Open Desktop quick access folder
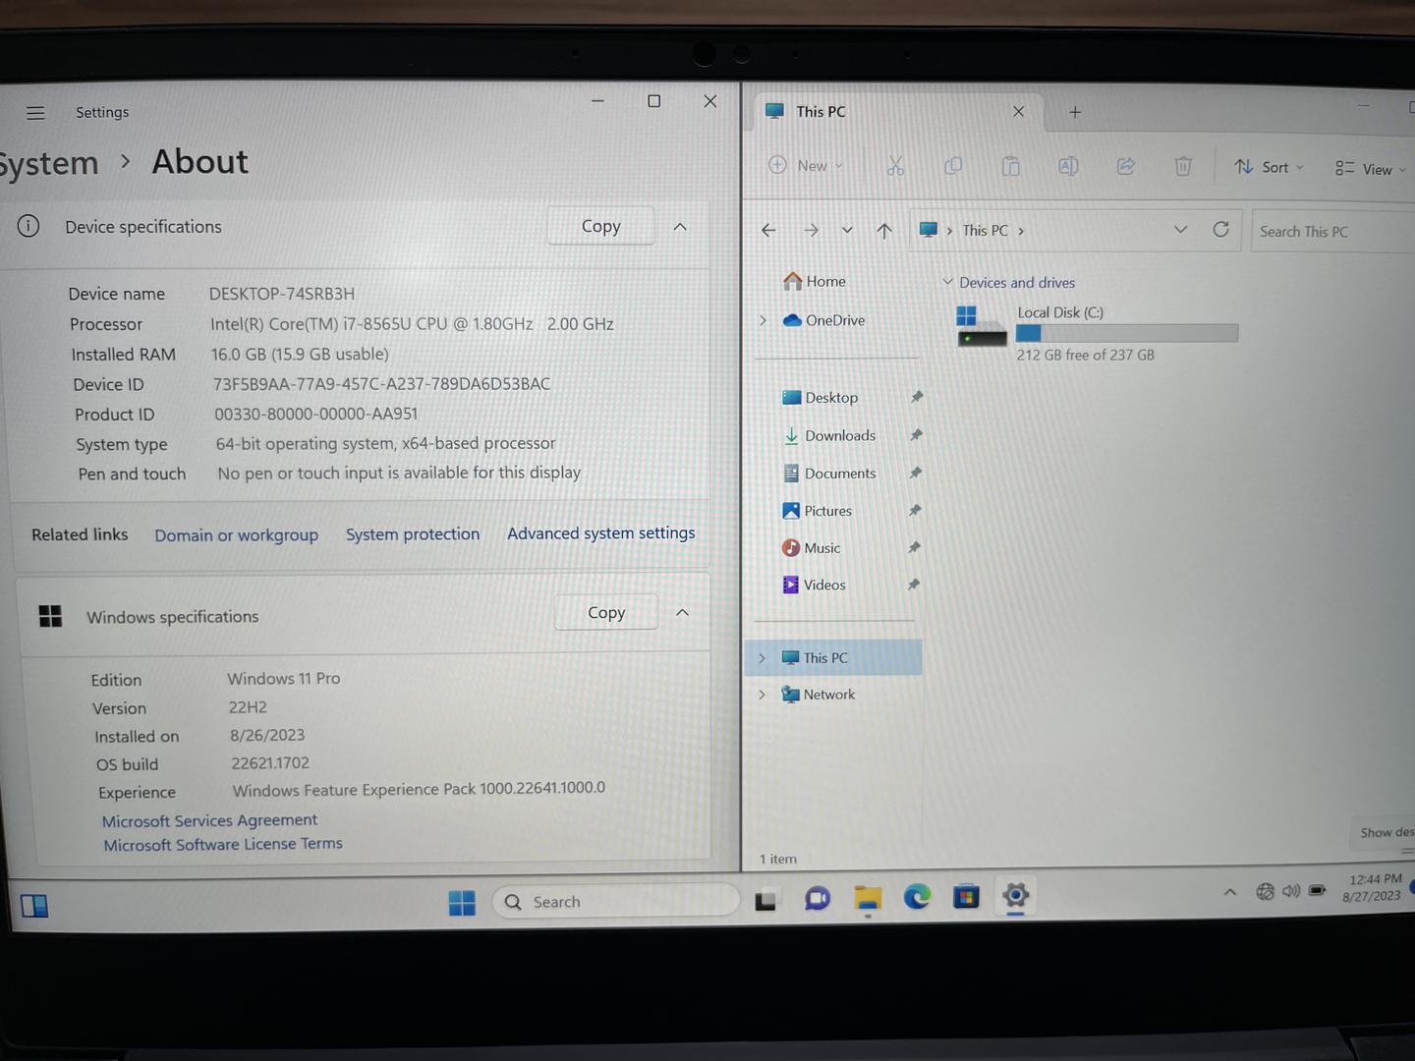Image resolution: width=1415 pixels, height=1061 pixels. 821,397
